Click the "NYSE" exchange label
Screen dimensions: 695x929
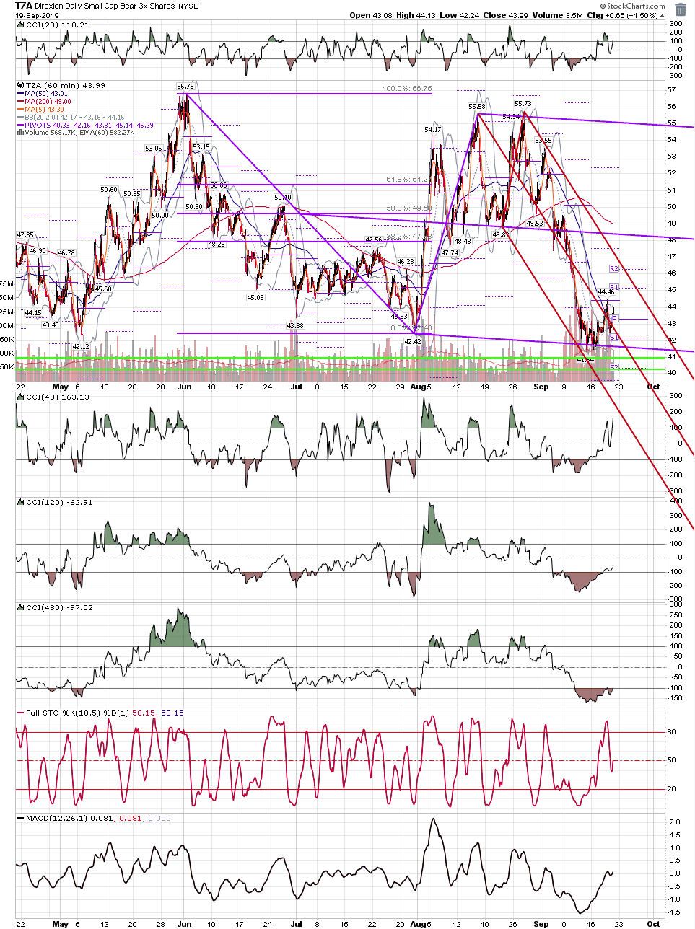click(x=188, y=6)
